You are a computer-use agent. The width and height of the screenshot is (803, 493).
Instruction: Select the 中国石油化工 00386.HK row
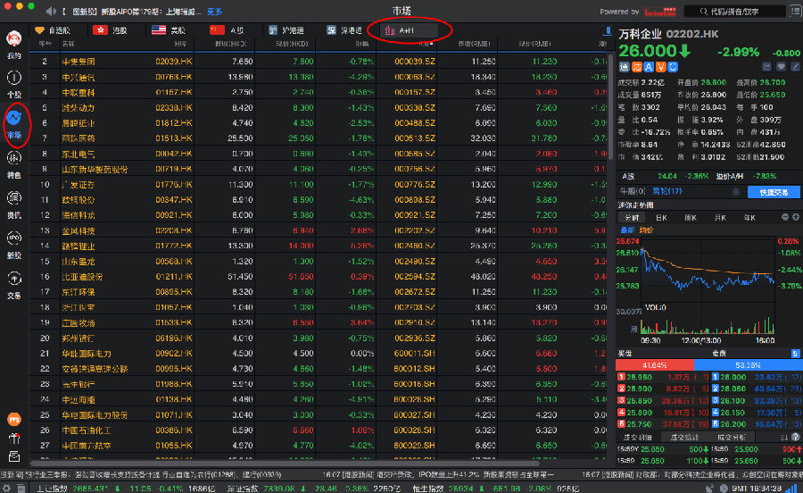coord(319,430)
